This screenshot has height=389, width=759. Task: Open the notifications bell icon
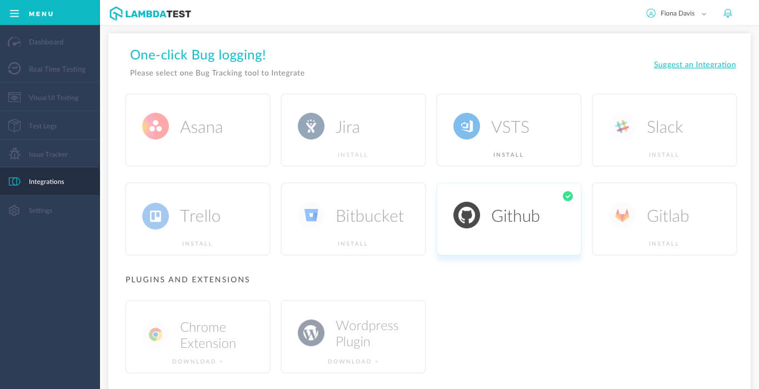pyautogui.click(x=728, y=13)
